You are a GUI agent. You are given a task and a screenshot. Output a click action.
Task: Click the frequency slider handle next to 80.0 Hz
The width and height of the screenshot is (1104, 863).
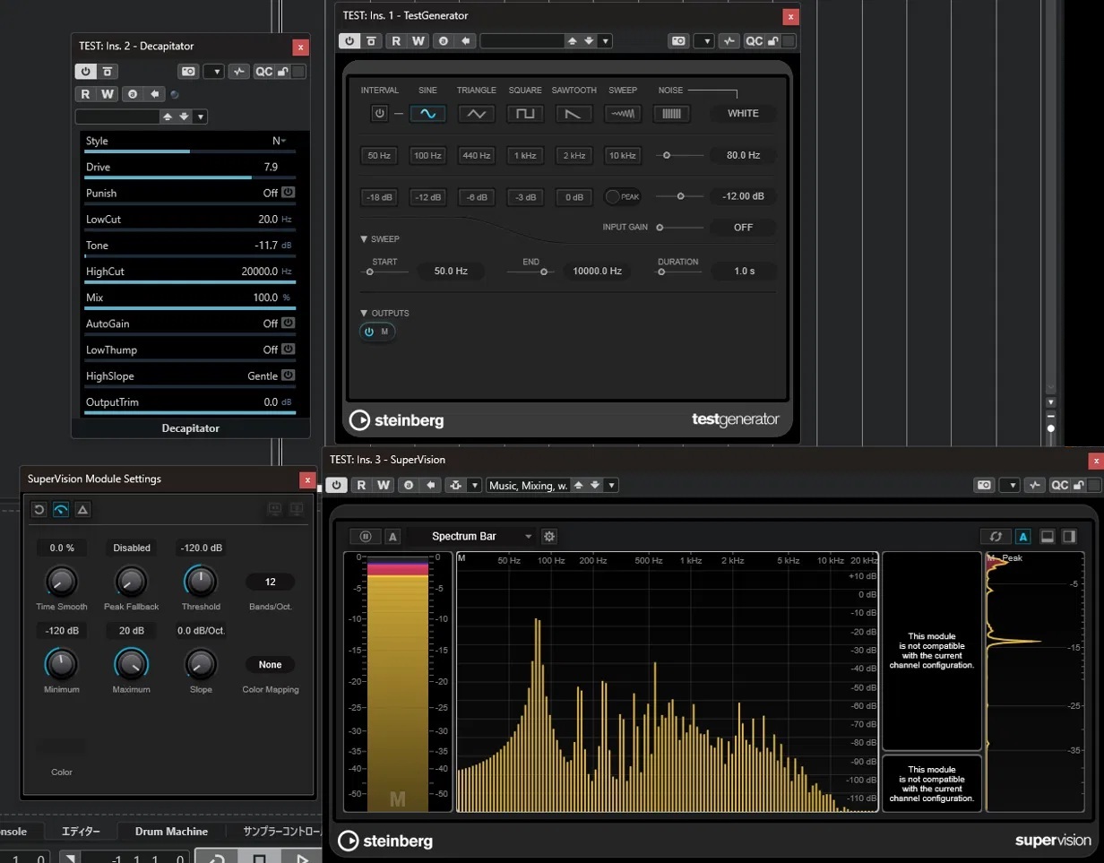click(x=667, y=155)
